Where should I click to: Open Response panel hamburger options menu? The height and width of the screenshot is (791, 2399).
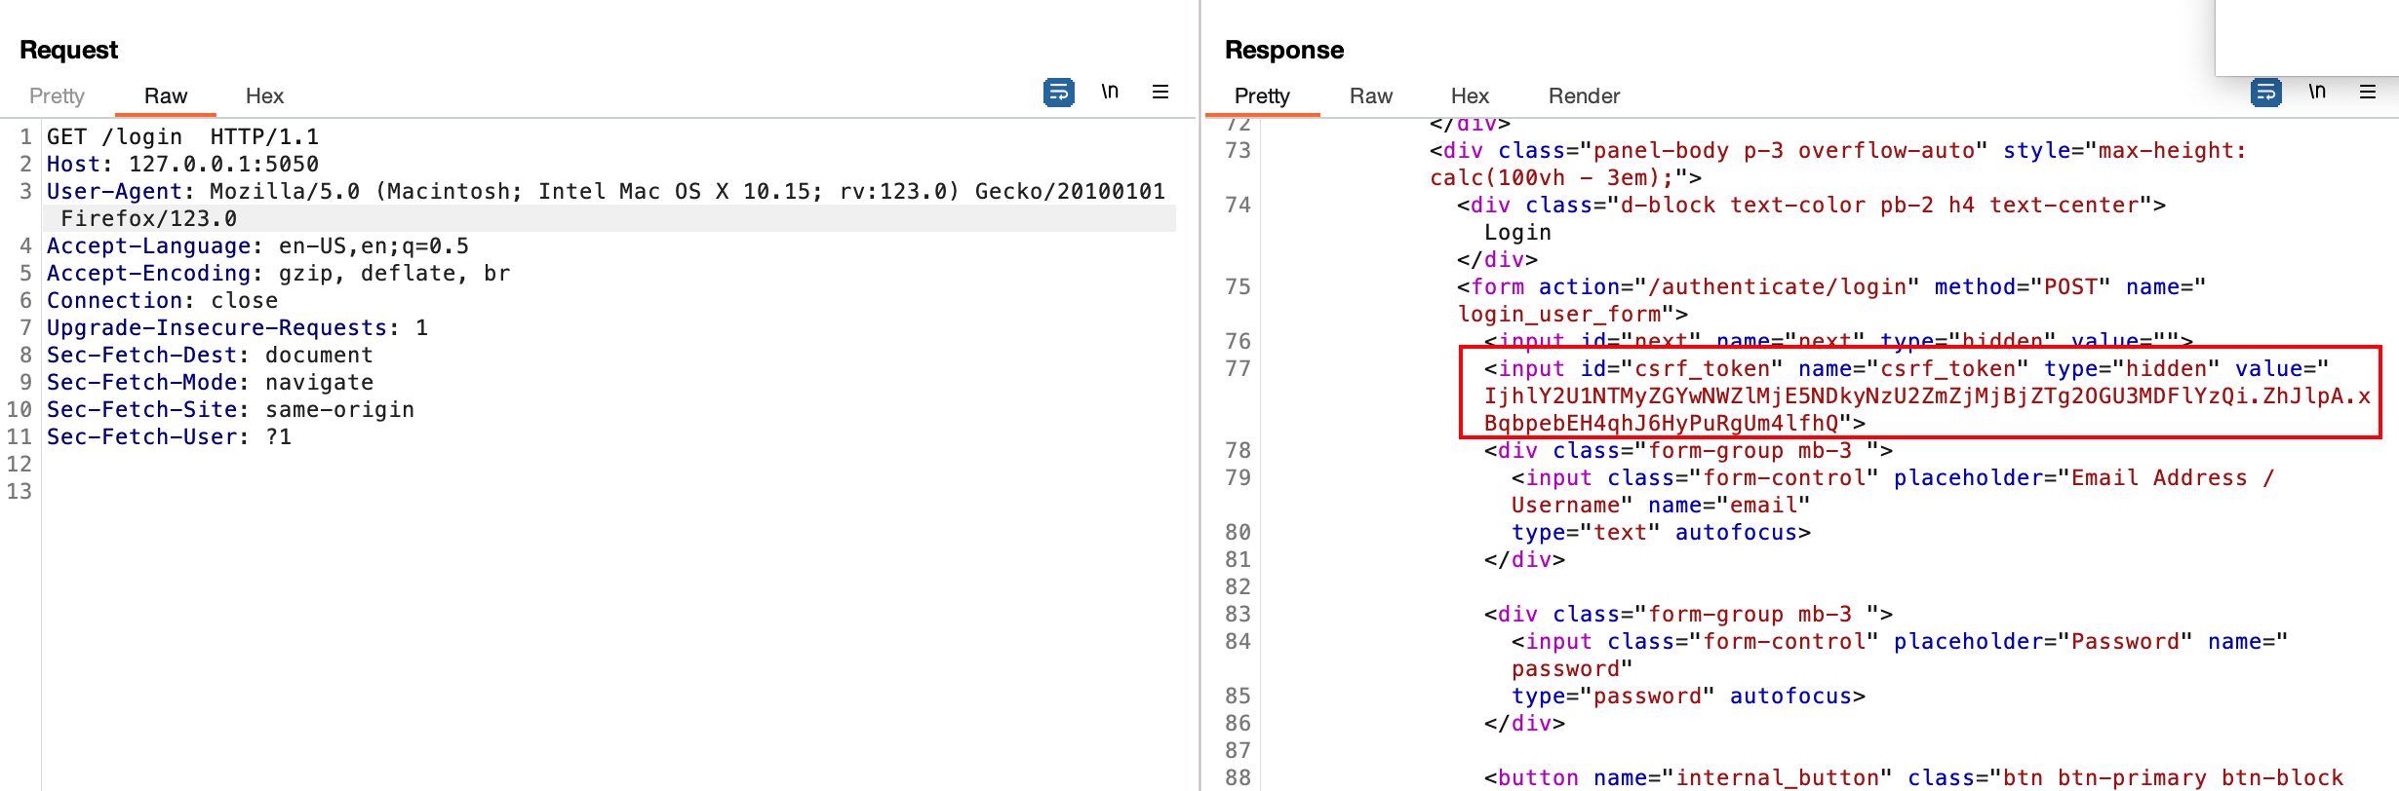click(2368, 92)
